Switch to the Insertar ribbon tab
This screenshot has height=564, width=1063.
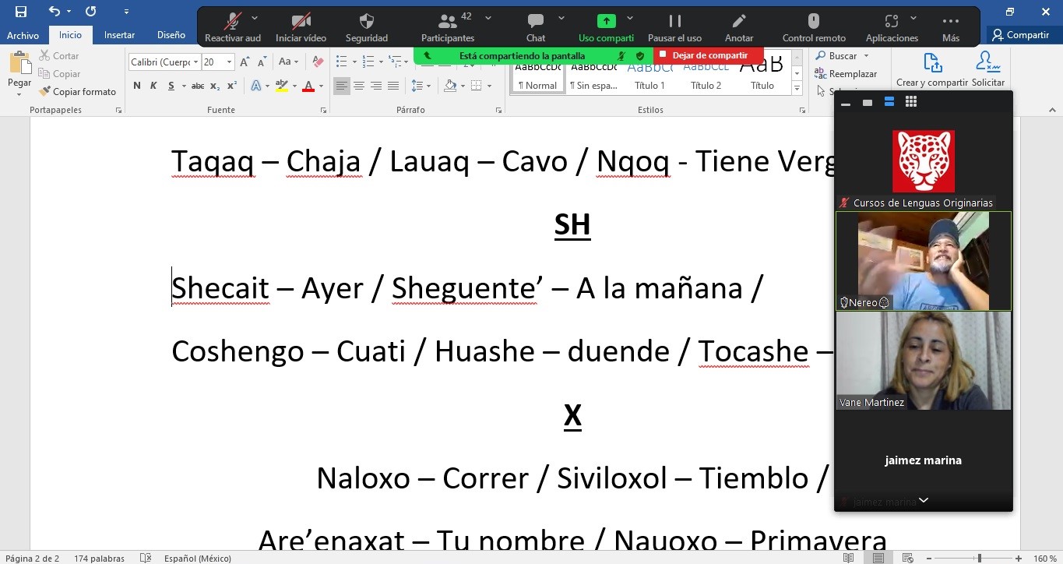(119, 35)
